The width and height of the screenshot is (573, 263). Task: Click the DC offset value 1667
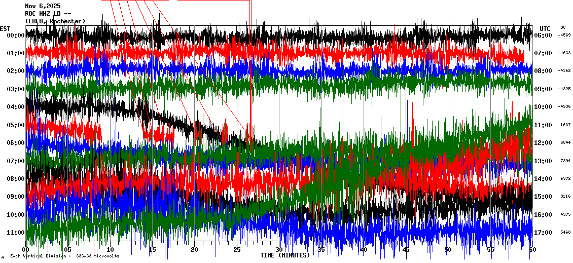point(565,125)
